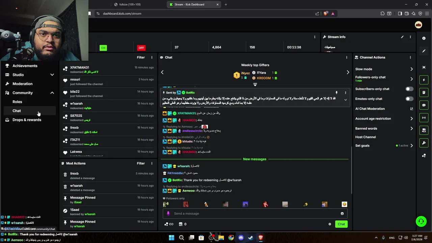This screenshot has width=432, height=243.
Task: Open the Moderation page from the sidebar
Action: tap(30, 84)
